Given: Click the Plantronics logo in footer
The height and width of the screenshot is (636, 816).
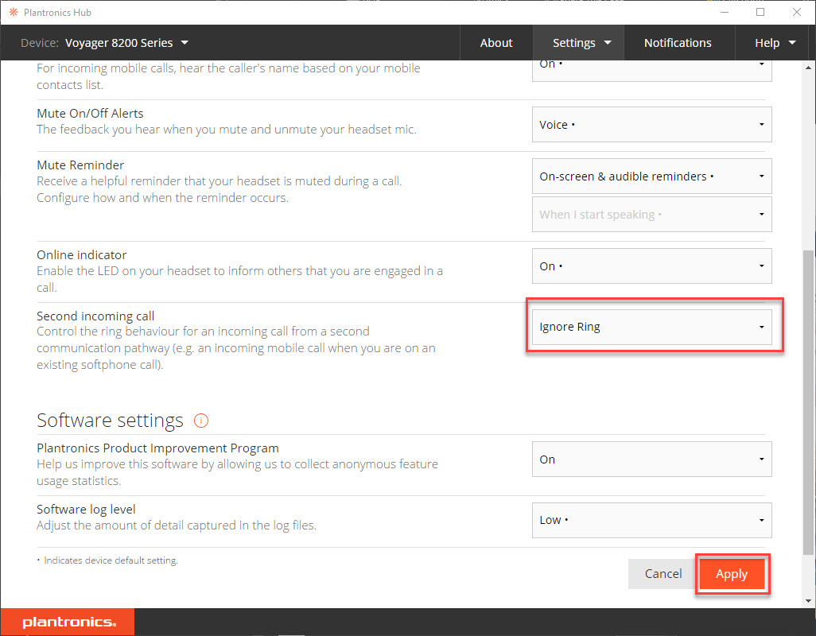Looking at the screenshot, I should coord(68,622).
